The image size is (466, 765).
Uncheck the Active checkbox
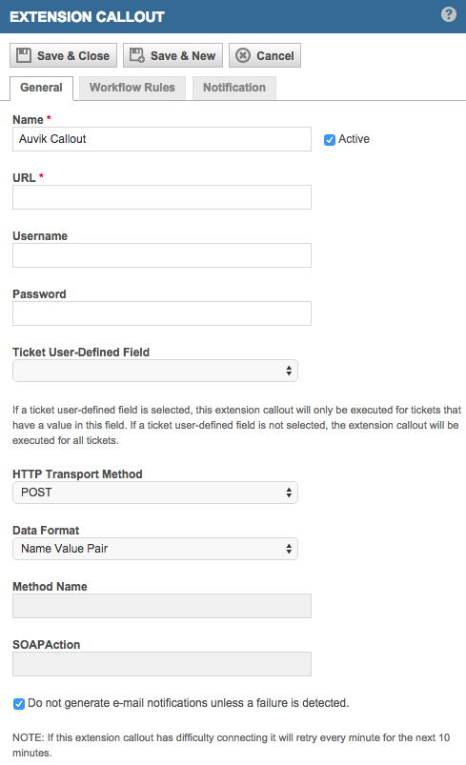pyautogui.click(x=330, y=139)
